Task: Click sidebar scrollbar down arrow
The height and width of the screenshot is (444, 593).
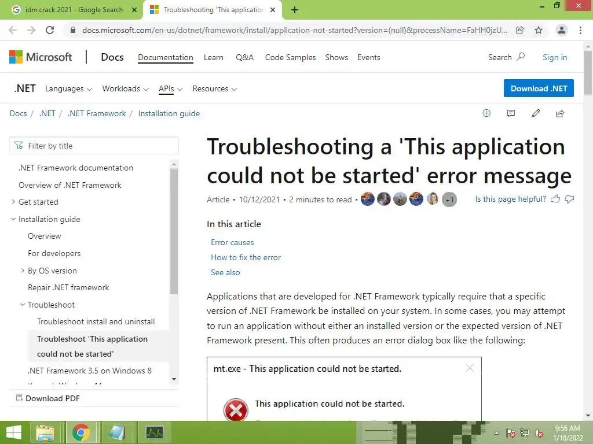Action: point(174,379)
